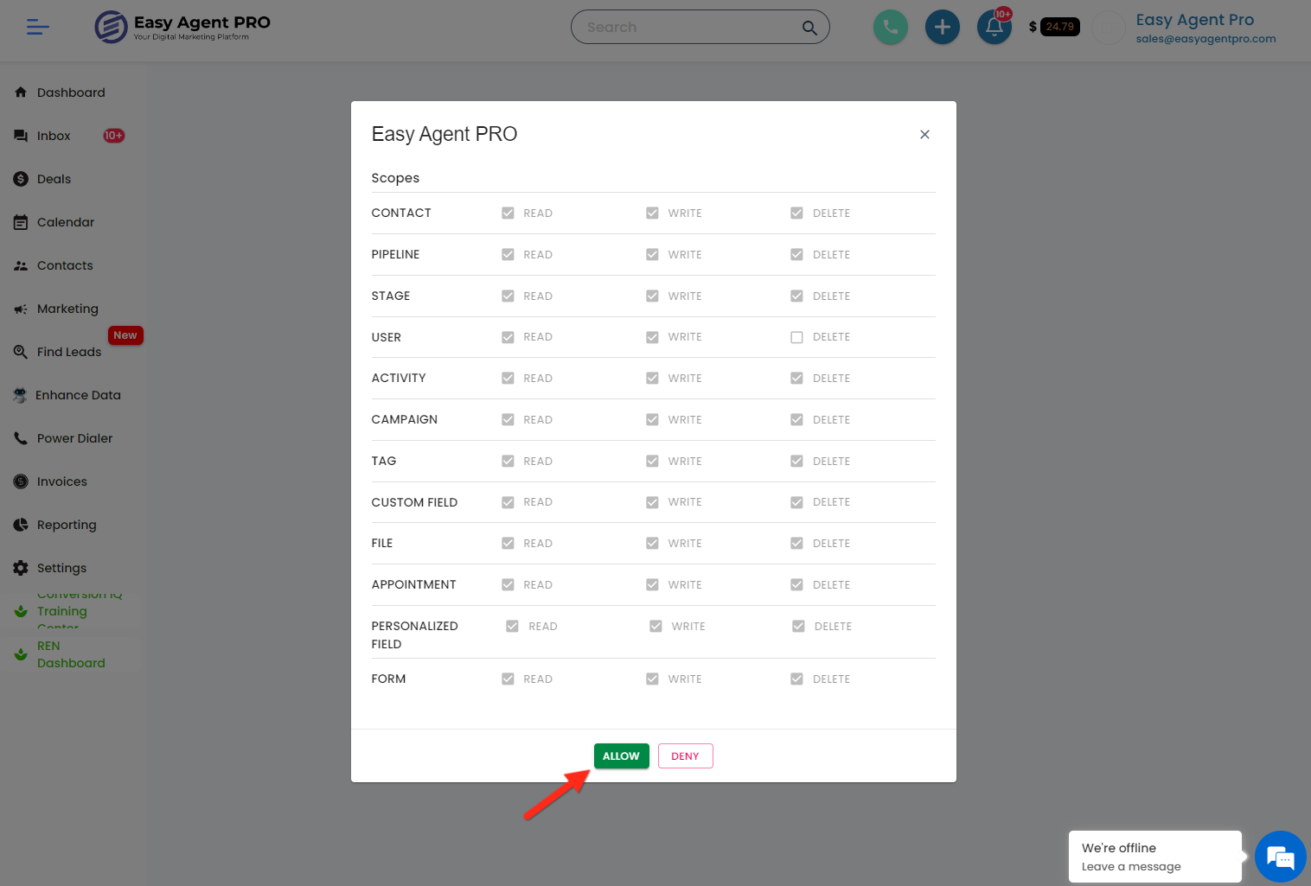Click the Invoices icon in sidebar
This screenshot has width=1311, height=886.
21,481
